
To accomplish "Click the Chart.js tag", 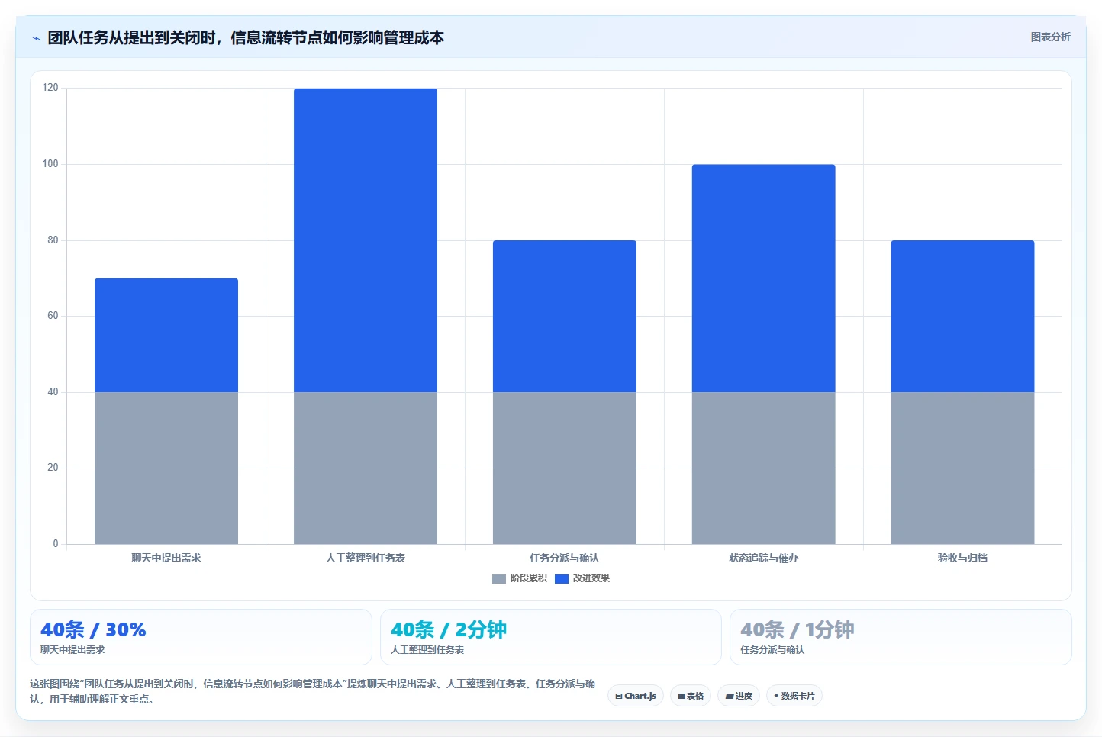I will point(636,696).
